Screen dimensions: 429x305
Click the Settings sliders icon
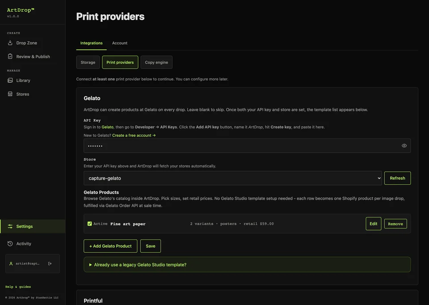coord(10,226)
